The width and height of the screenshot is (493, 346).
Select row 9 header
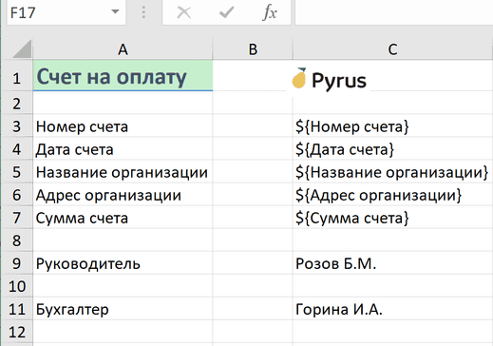pyautogui.click(x=17, y=262)
